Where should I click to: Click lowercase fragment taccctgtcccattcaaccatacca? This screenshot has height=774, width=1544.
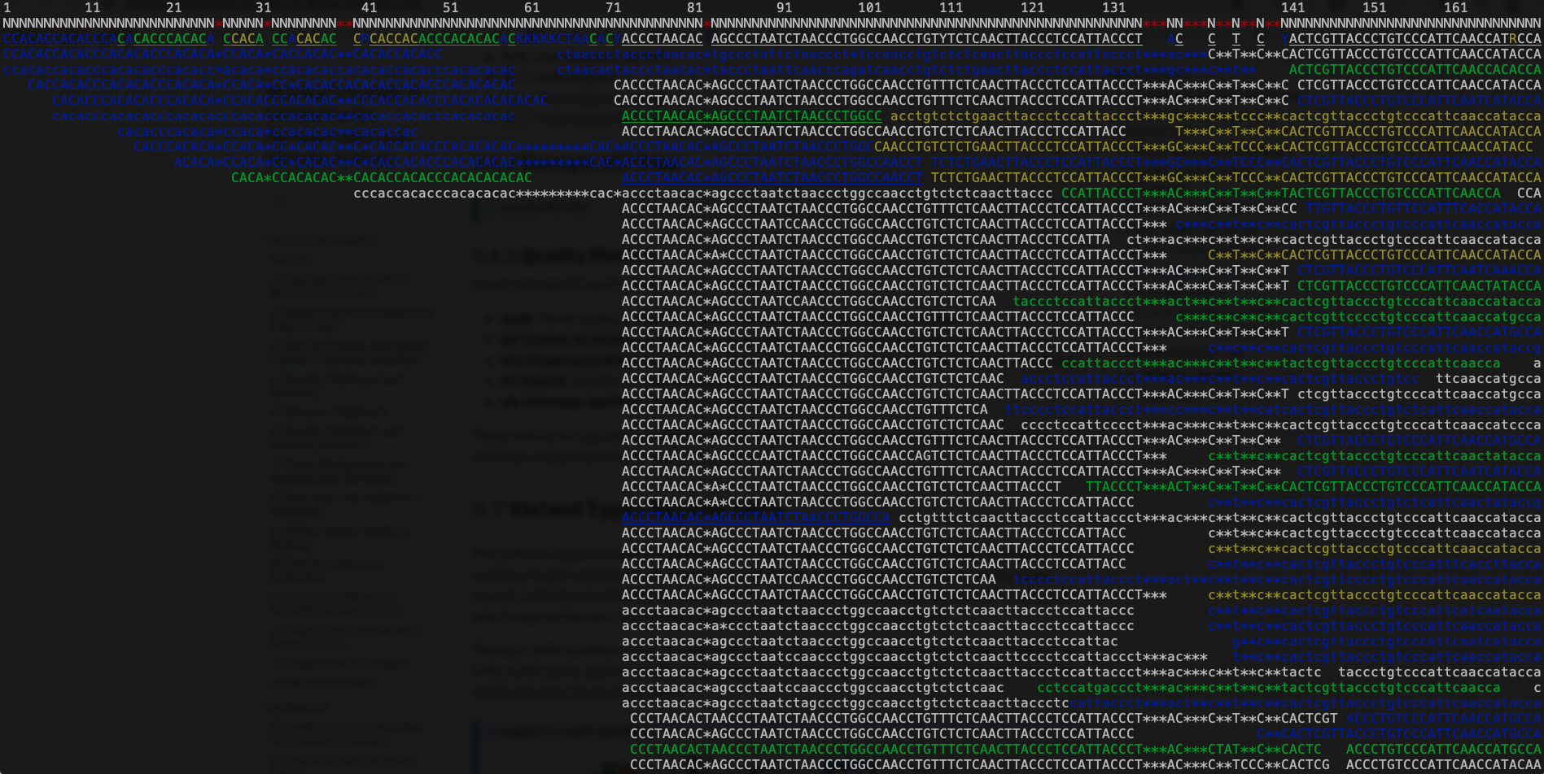[1440, 672]
